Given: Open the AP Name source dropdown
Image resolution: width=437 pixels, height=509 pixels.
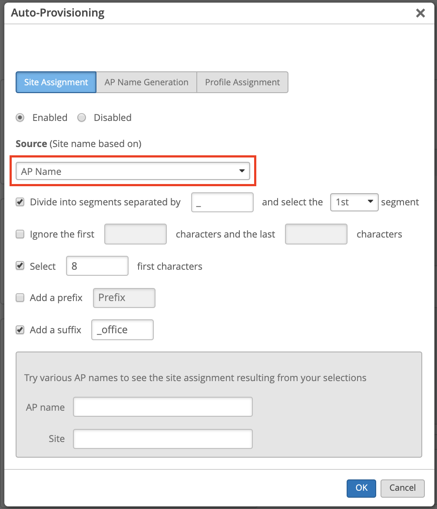Looking at the screenshot, I should click(133, 171).
